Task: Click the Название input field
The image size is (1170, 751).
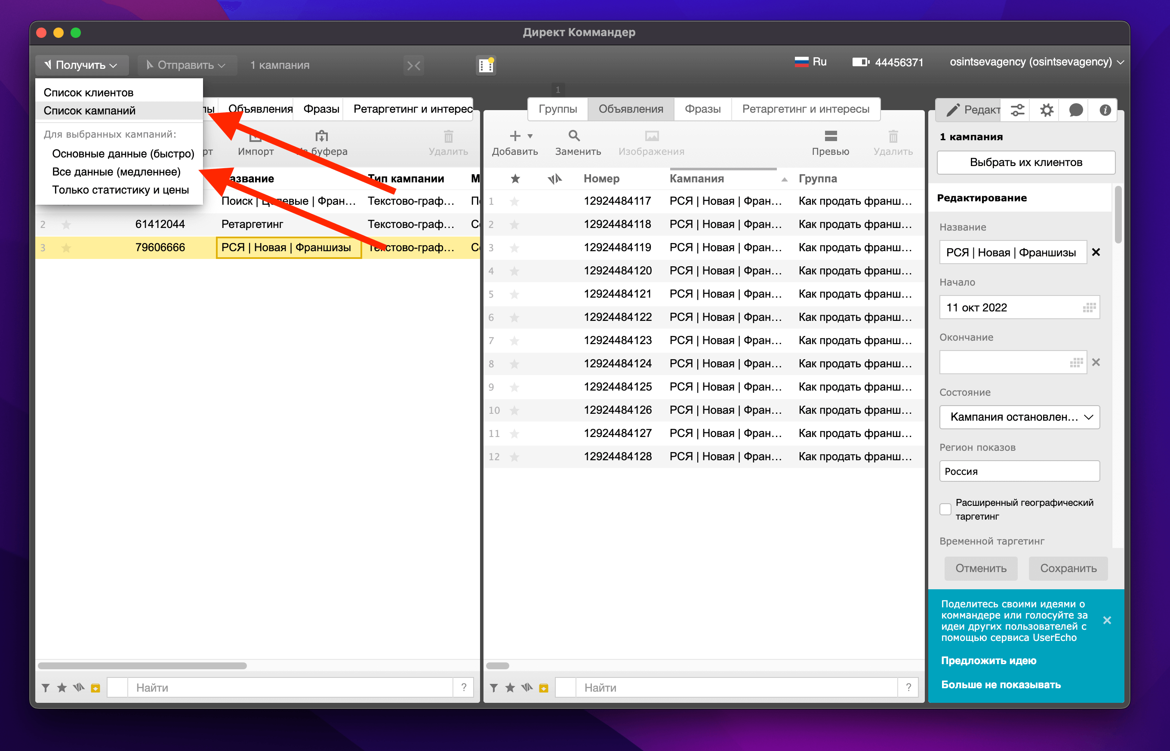Action: click(1013, 252)
